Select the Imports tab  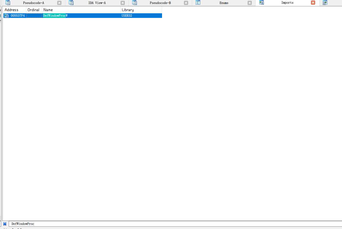[x=287, y=3]
